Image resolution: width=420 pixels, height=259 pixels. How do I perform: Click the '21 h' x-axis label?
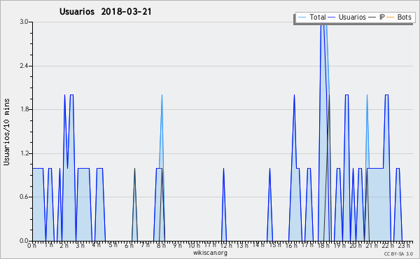click(x=372, y=245)
